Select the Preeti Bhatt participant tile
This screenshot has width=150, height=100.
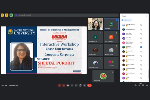(95, 50)
